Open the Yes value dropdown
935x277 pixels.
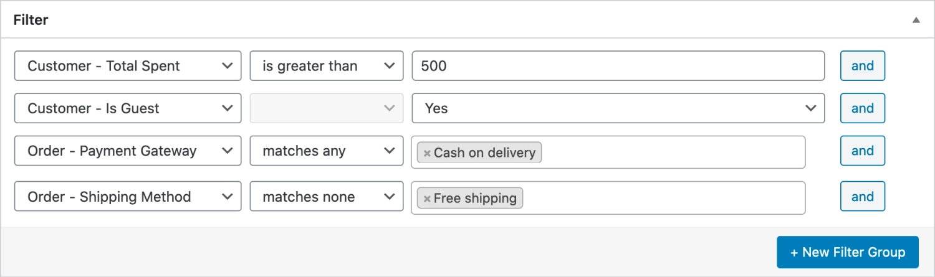[x=618, y=108]
